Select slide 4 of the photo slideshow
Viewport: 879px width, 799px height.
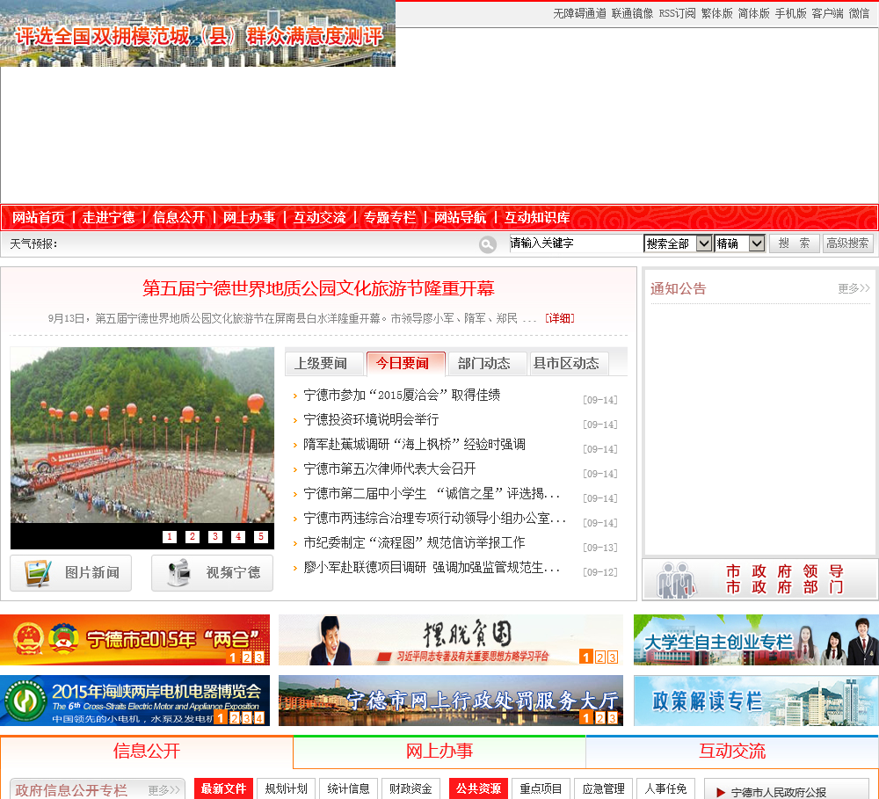click(238, 536)
